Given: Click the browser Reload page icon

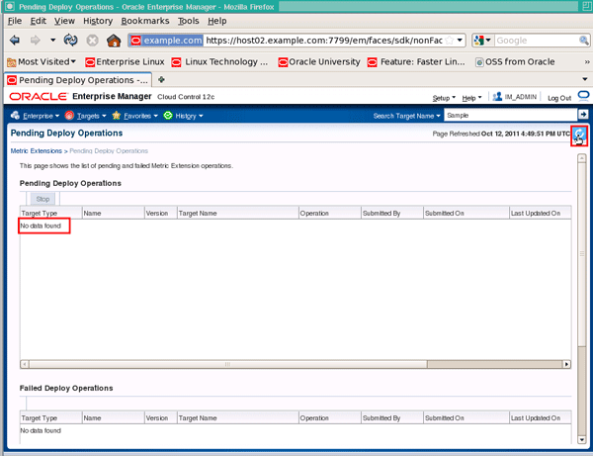Looking at the screenshot, I should coord(71,40).
